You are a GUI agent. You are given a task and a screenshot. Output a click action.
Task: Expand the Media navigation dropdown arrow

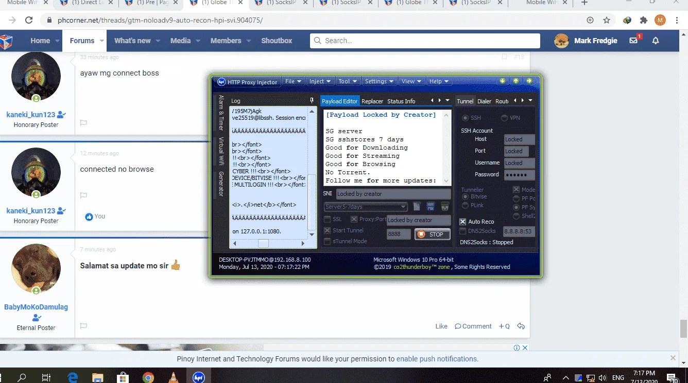[x=198, y=41]
